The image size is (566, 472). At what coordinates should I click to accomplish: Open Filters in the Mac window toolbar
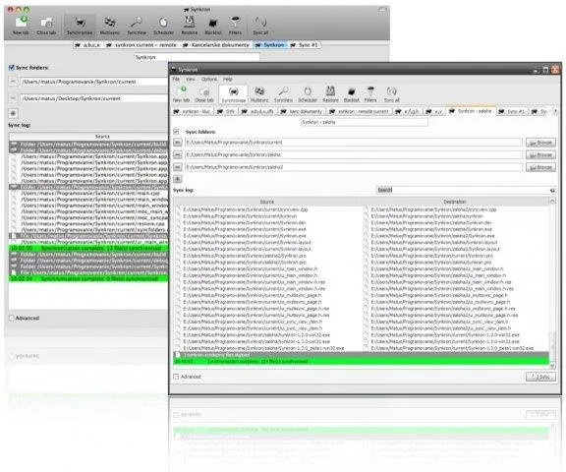point(235,26)
